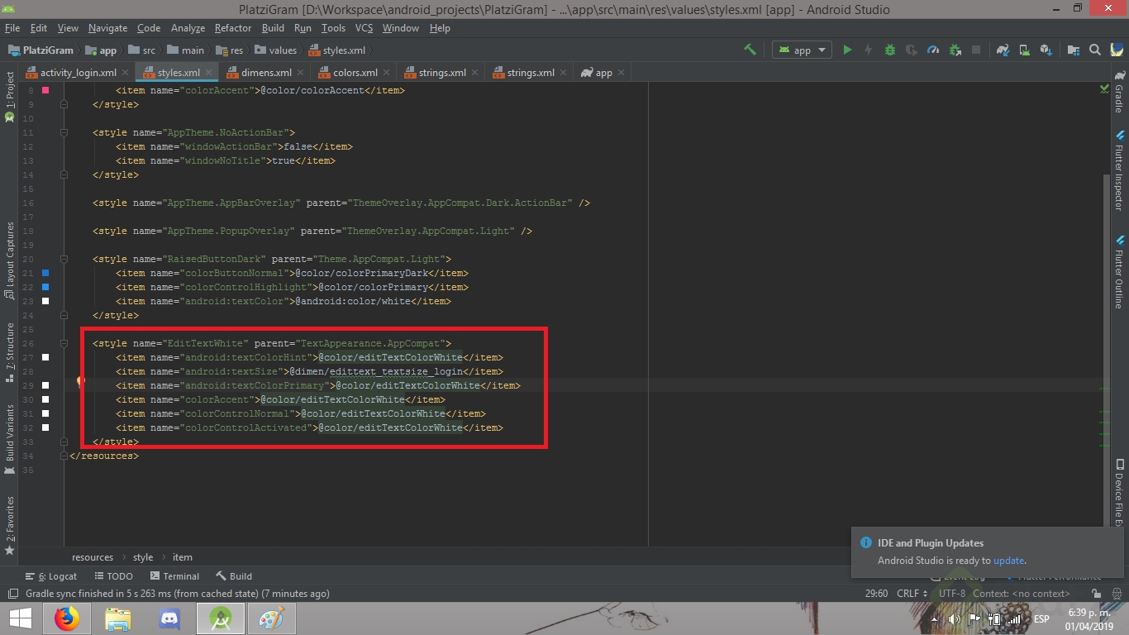This screenshot has width=1129, height=635.
Task: Open the app run configuration dropdown
Action: coord(802,50)
